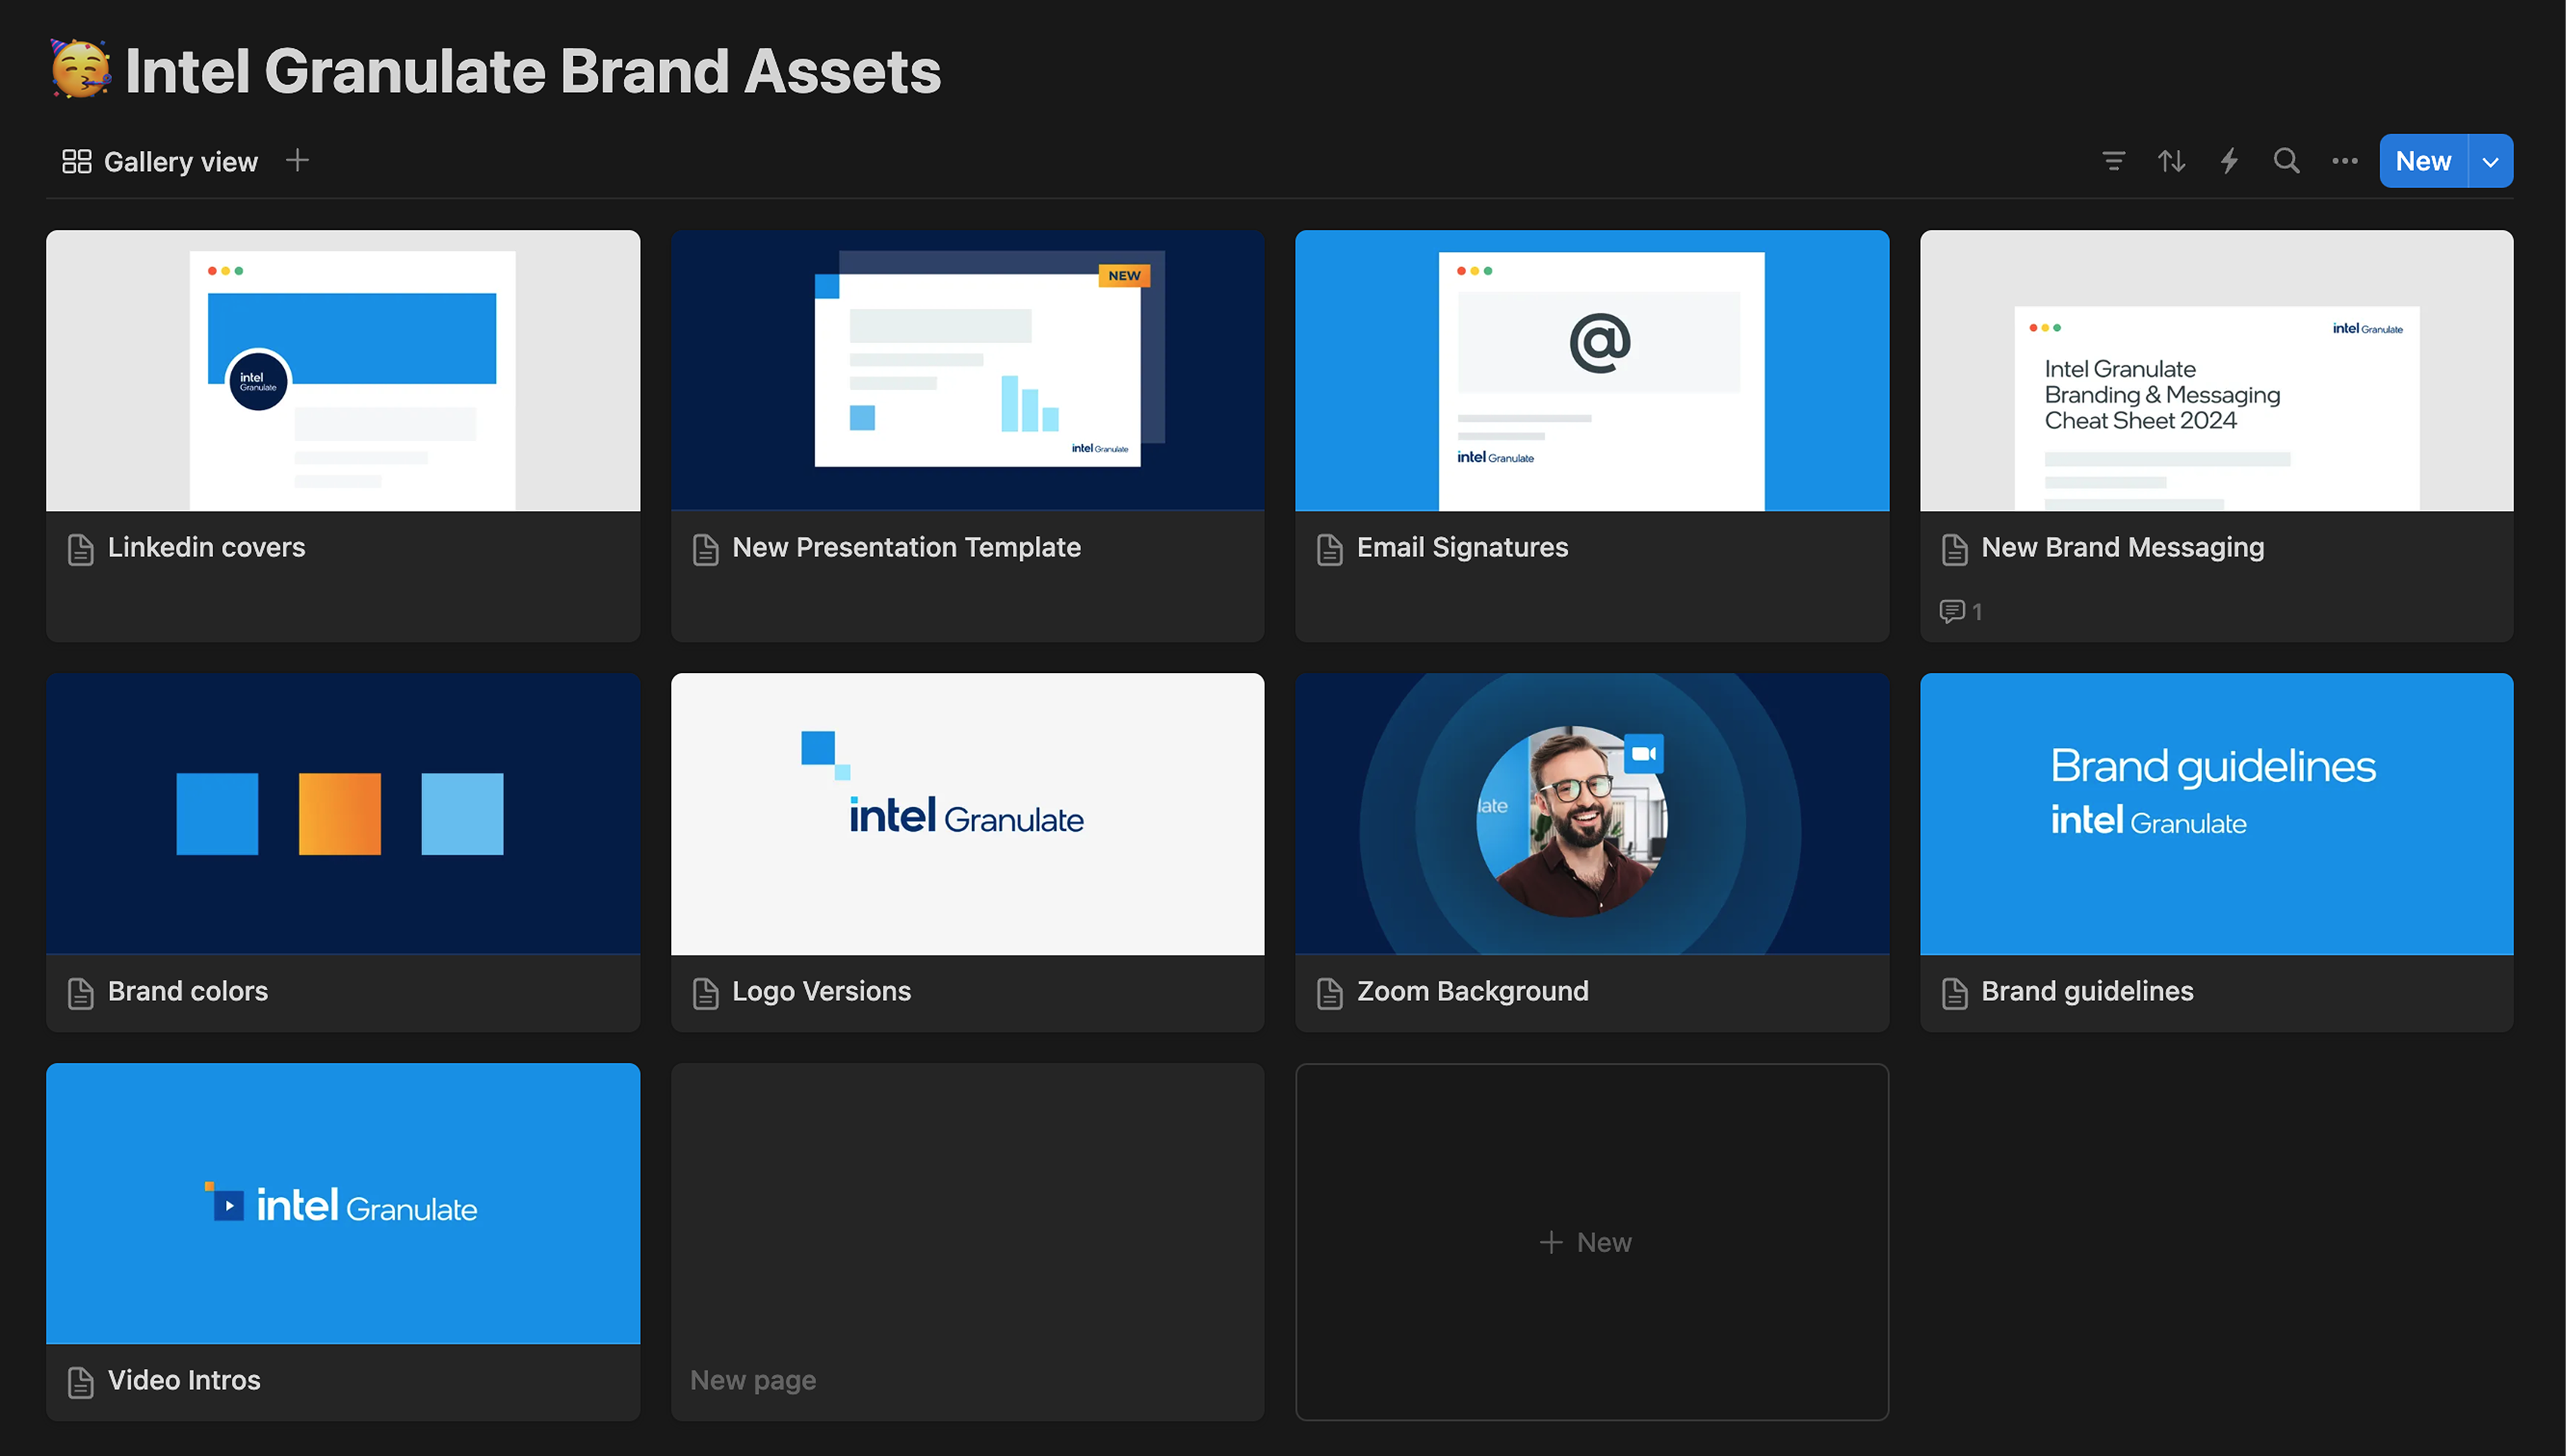Screen dimensions: 2566x1456
Task: Click the party face page emoji icon
Action: click(x=80, y=70)
